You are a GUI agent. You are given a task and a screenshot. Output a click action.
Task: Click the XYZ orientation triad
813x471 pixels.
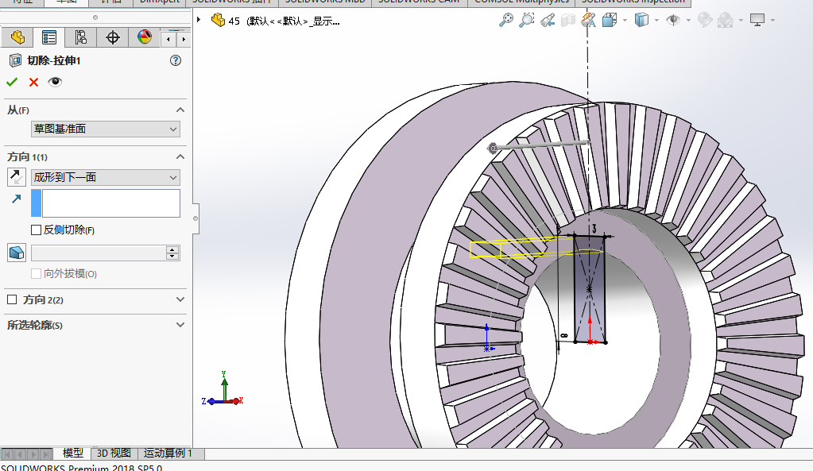pos(223,390)
